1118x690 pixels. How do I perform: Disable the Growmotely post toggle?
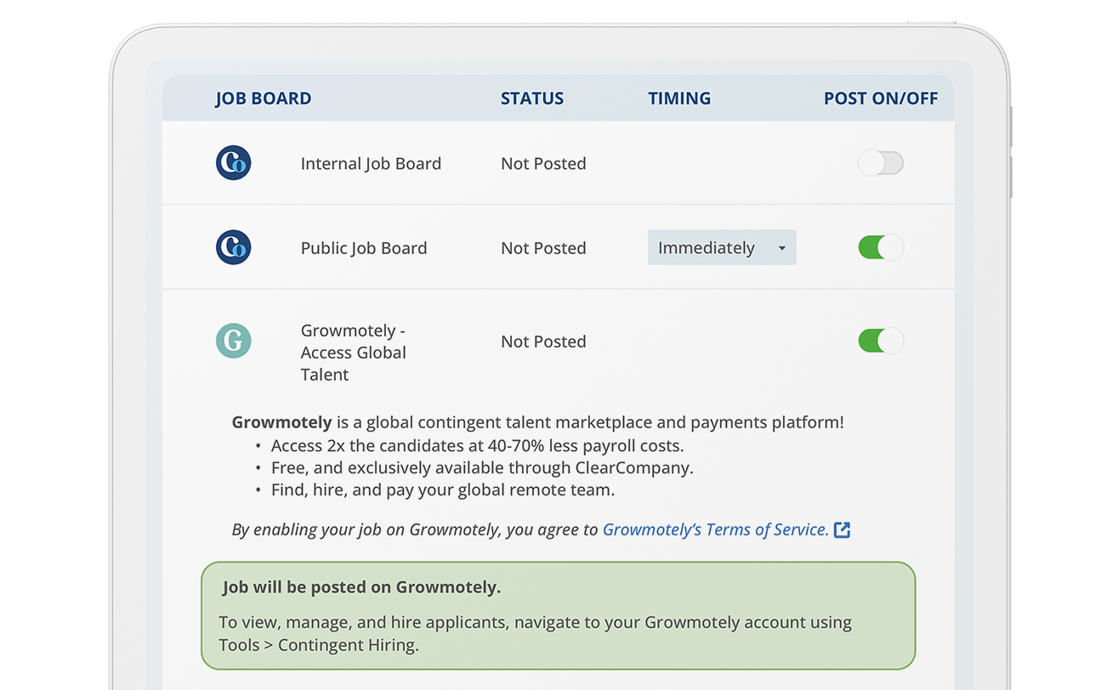pyautogui.click(x=880, y=341)
